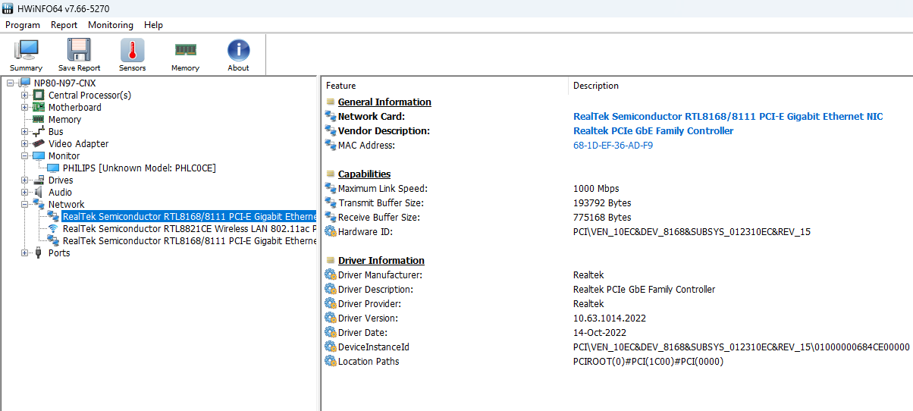The width and height of the screenshot is (913, 411).
Task: Click the Hardware ID gear icon
Action: tap(331, 231)
